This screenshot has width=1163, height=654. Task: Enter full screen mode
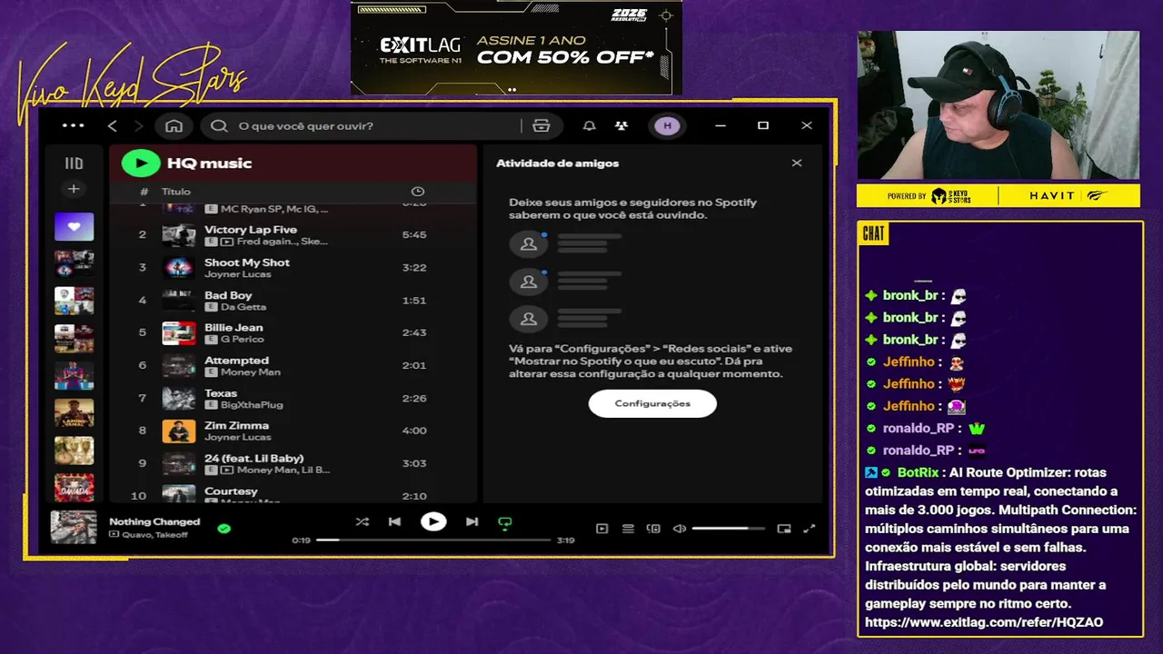(x=810, y=529)
